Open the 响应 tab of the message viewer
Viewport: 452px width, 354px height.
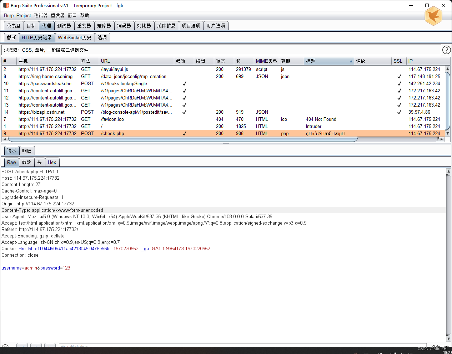pos(27,150)
